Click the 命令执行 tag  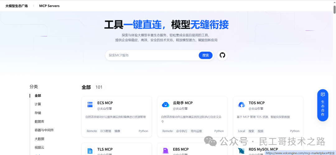(181, 131)
